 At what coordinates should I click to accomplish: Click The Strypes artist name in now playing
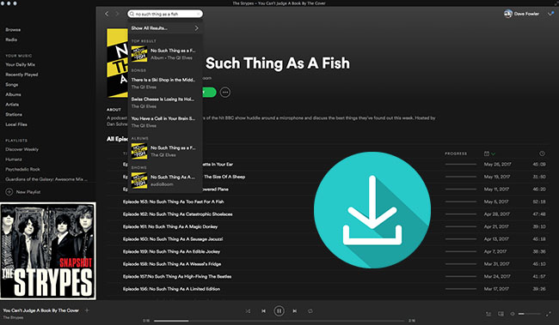pos(13,317)
